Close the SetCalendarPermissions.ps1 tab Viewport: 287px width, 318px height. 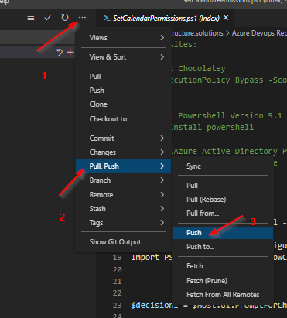[x=226, y=18]
